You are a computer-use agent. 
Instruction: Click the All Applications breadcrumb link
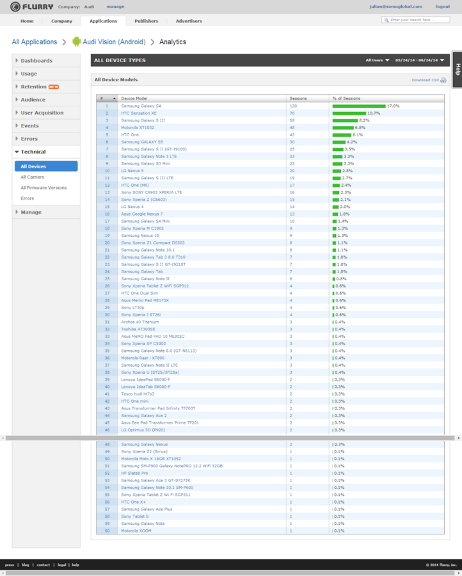click(34, 42)
